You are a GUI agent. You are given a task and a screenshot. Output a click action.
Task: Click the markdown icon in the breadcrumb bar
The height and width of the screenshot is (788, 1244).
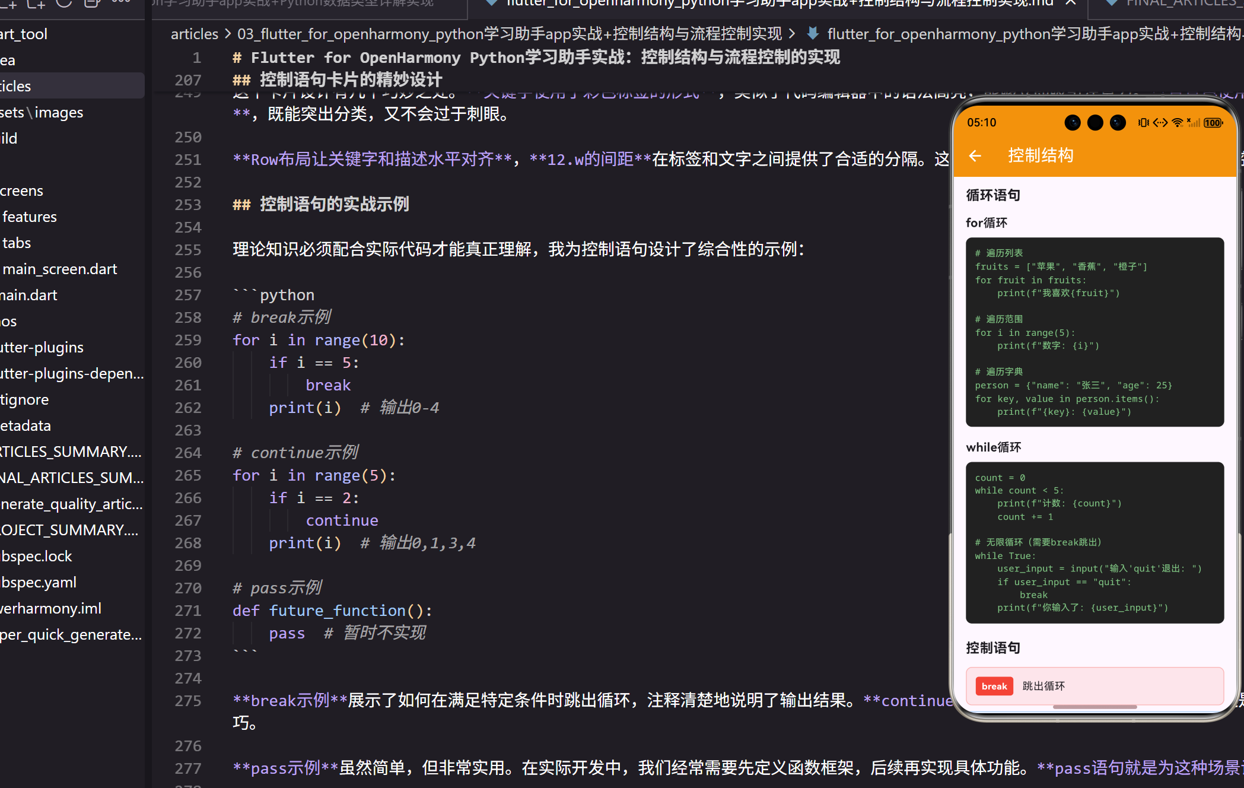click(x=812, y=33)
